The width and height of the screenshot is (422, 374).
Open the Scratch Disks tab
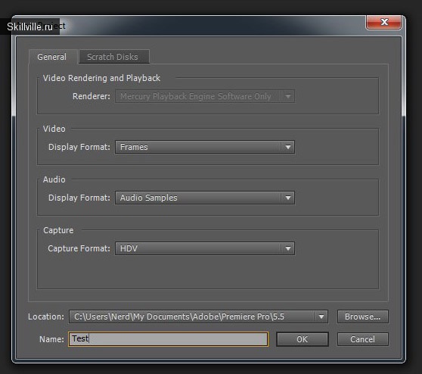pyautogui.click(x=113, y=57)
